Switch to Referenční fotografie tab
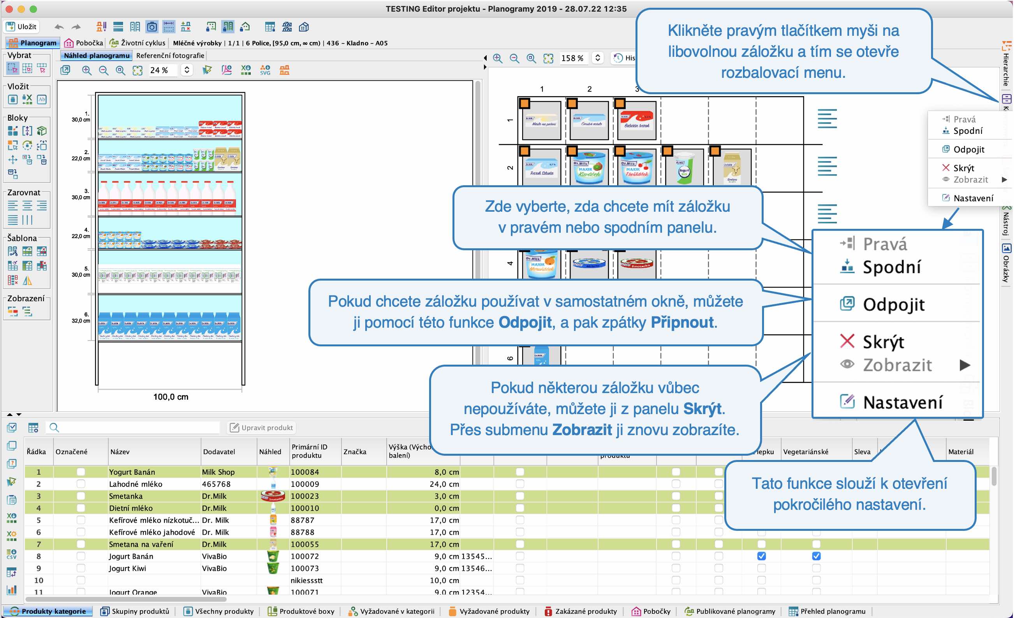Screen dimensions: 1014x618 [x=170, y=56]
